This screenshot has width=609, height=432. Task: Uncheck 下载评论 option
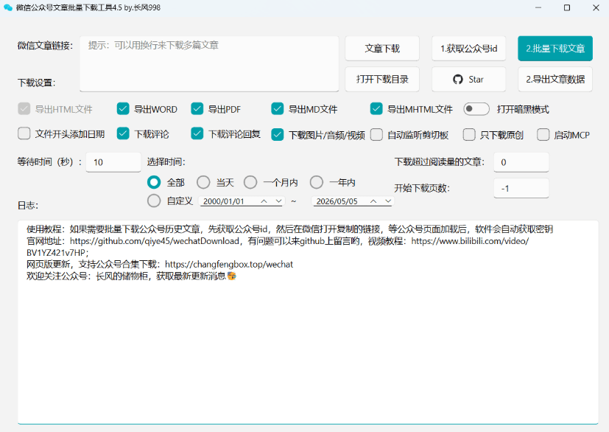pyautogui.click(x=123, y=133)
